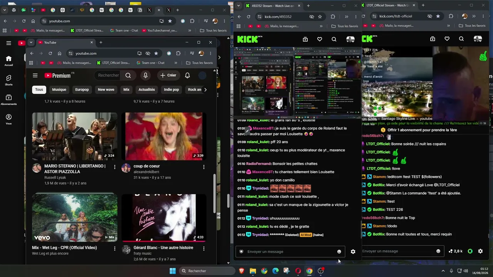
Task: Click the Créer button
Action: (168, 75)
